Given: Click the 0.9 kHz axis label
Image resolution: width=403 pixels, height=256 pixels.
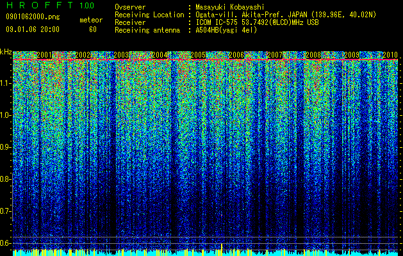Looking at the screenshot, I should 6,147.
